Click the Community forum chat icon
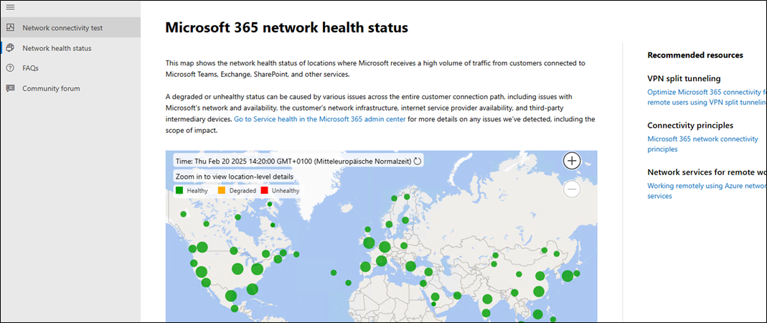 [x=10, y=88]
